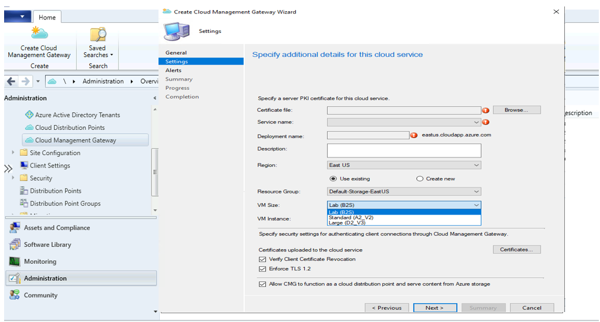Collapse the Administration navigation pane

[154, 98]
